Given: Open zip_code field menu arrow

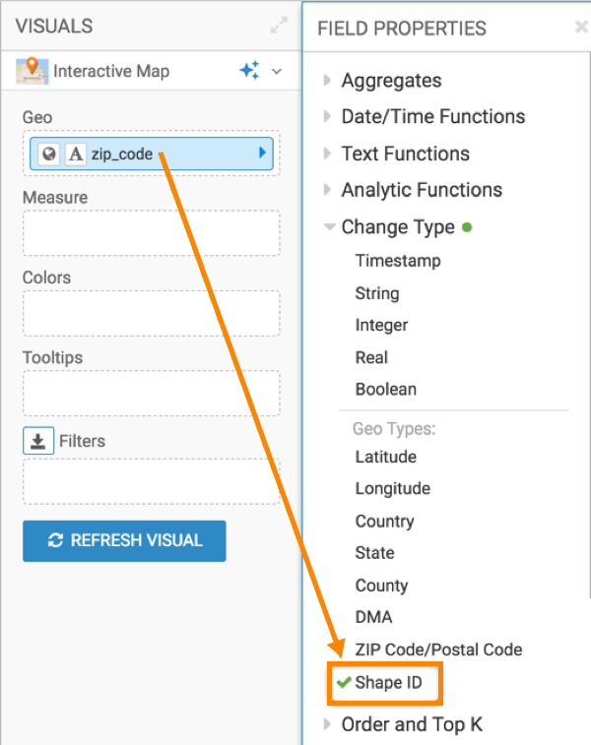Looking at the screenshot, I should [x=262, y=154].
